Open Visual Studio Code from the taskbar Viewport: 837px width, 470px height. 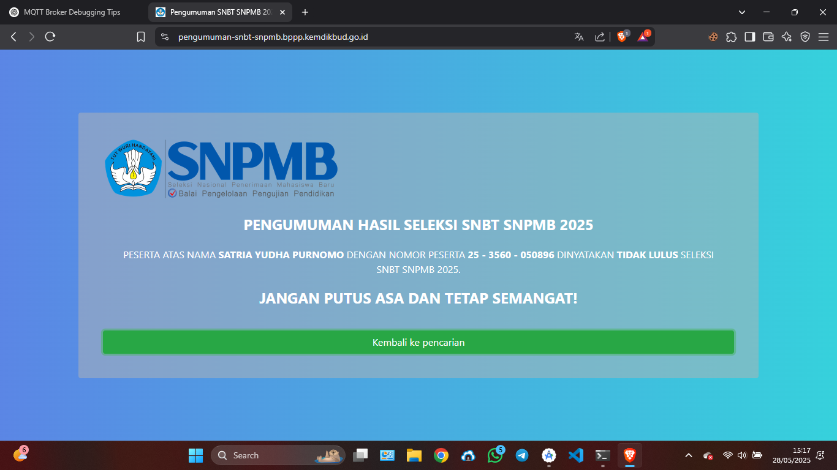tap(575, 455)
